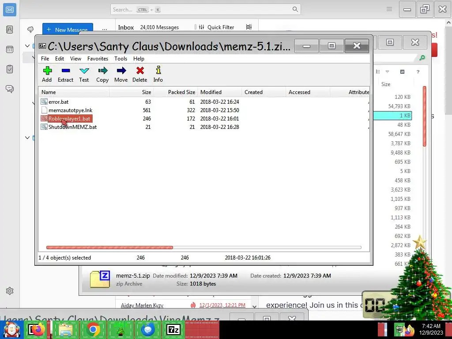The height and width of the screenshot is (339, 452).
Task: Sort by the Name column header
Action: point(74,92)
